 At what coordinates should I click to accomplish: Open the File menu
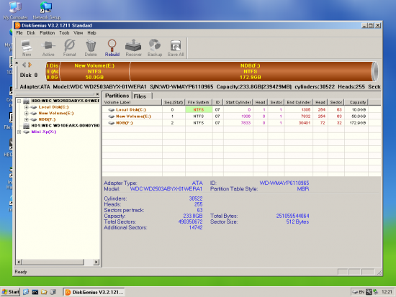(x=19, y=33)
